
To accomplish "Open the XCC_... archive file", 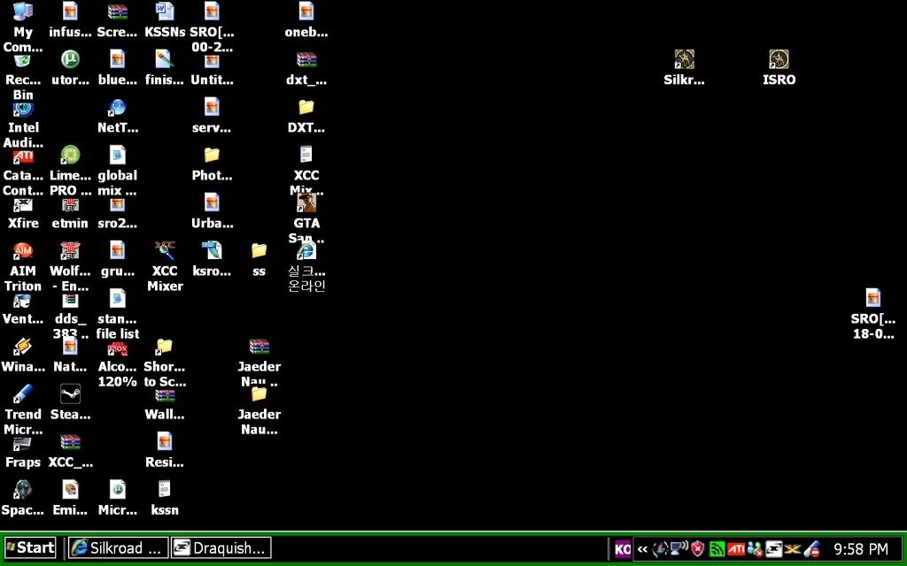I will tap(70, 443).
